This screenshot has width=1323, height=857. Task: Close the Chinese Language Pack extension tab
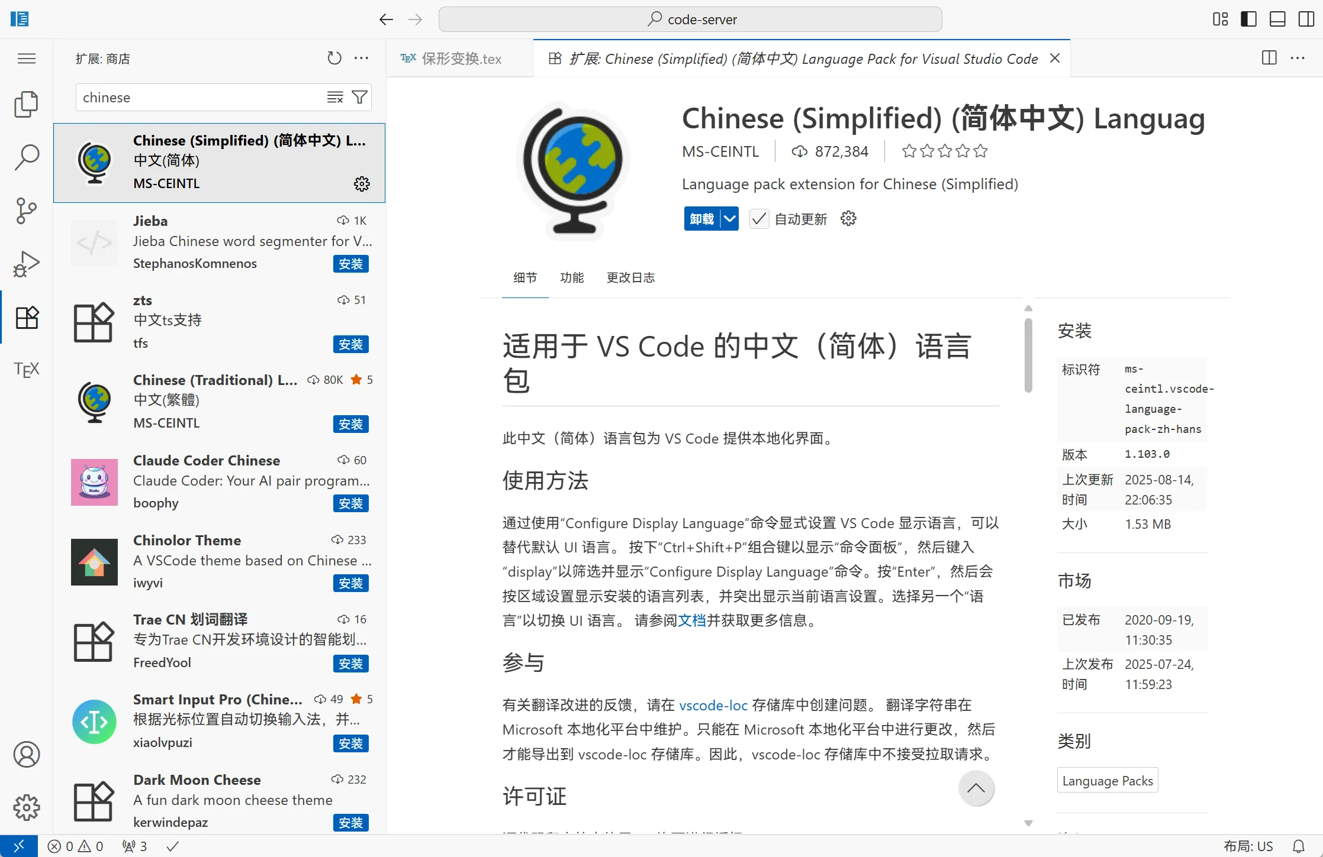(1055, 59)
